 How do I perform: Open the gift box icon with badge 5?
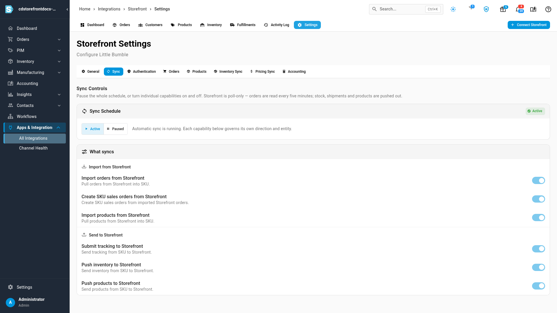point(503,9)
